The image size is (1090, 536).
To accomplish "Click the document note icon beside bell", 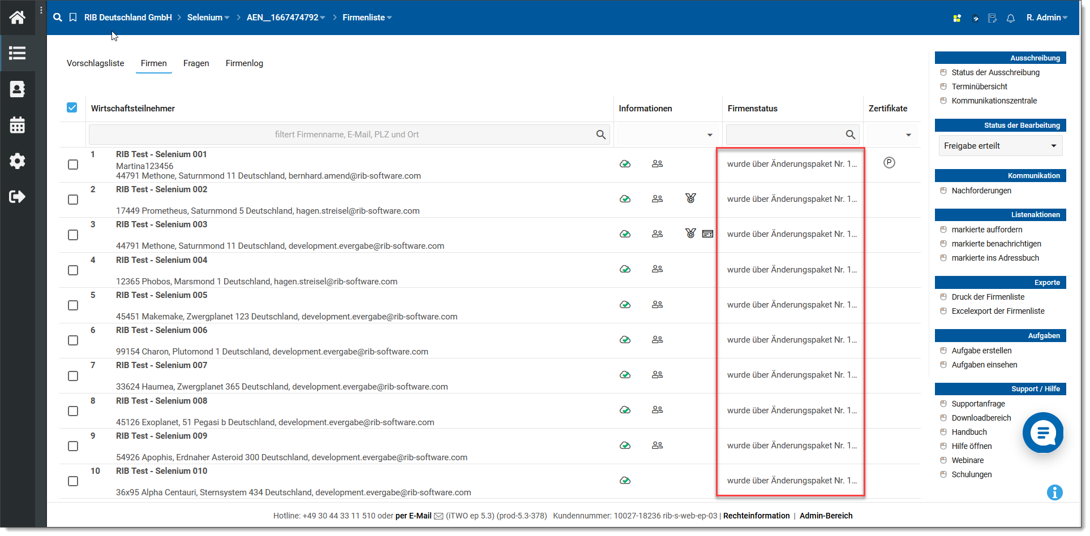I will 992,18.
